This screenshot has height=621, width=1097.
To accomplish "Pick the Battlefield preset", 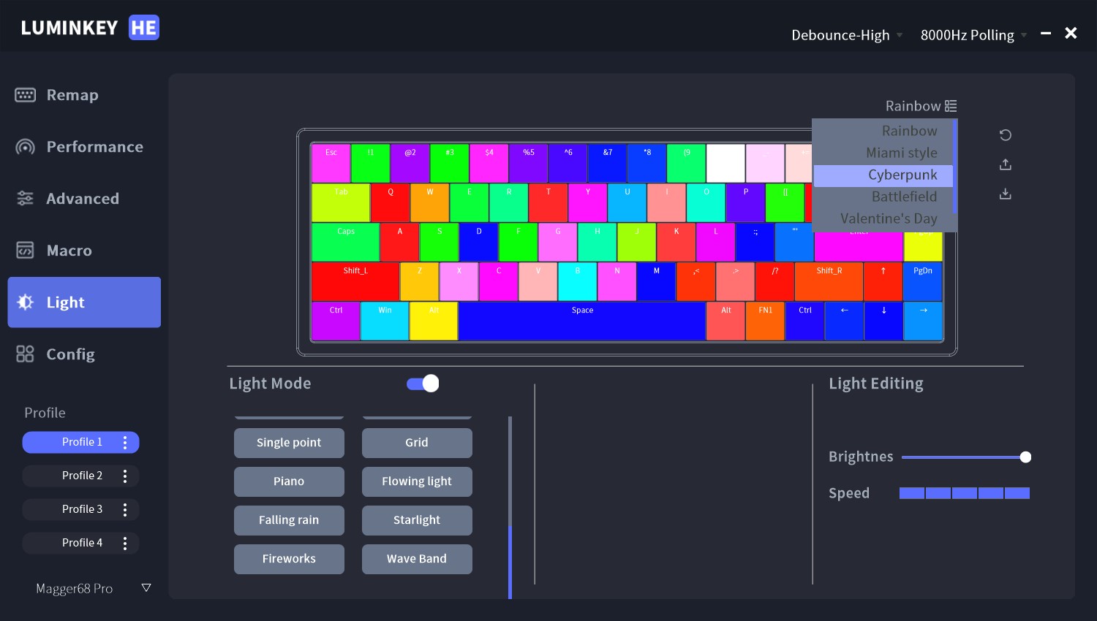I will 883,197.
